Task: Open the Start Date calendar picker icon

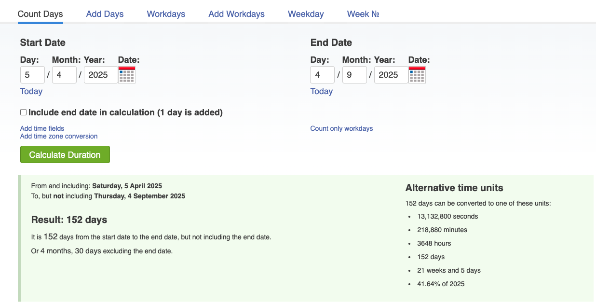Action: click(127, 75)
